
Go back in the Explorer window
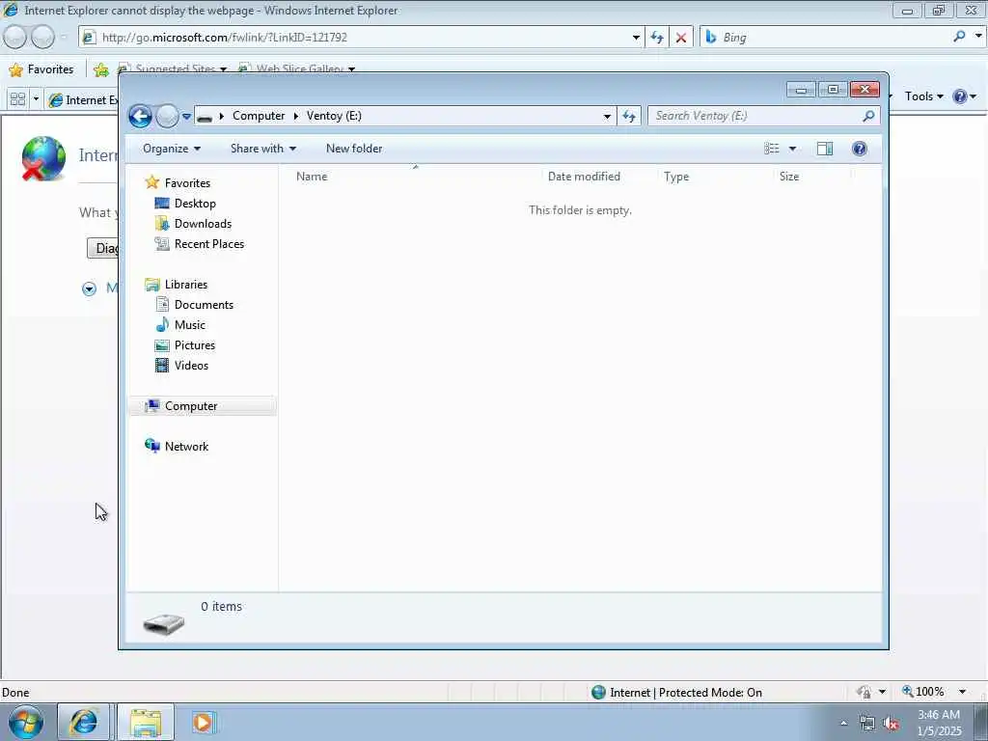click(x=140, y=116)
